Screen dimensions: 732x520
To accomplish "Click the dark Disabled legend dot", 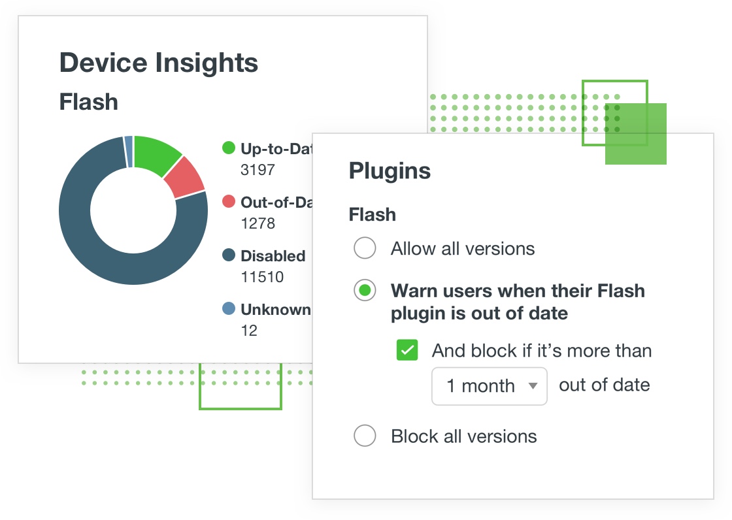I will coord(229,255).
